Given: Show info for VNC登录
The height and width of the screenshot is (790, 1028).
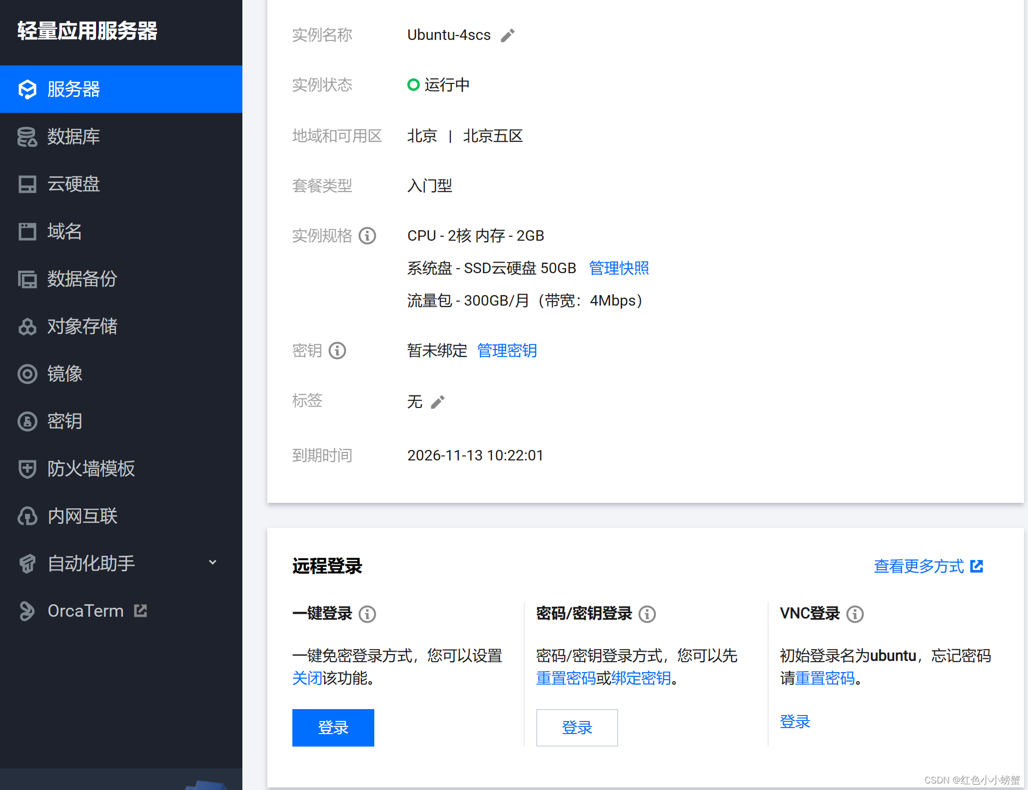Looking at the screenshot, I should click(x=855, y=614).
